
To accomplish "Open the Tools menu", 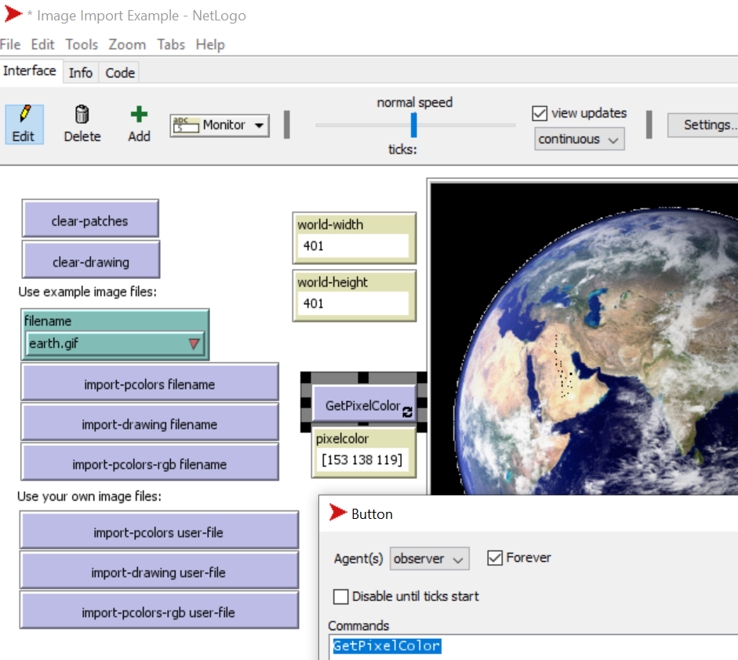I will point(82,45).
